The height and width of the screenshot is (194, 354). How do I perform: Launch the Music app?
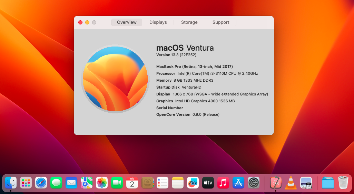pos(223,183)
